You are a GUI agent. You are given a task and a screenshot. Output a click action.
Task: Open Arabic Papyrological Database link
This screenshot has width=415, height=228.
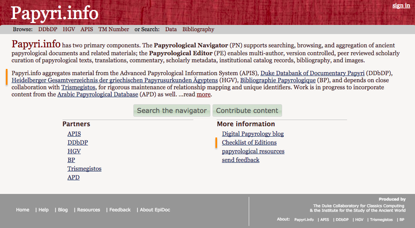pyautogui.click(x=97, y=94)
